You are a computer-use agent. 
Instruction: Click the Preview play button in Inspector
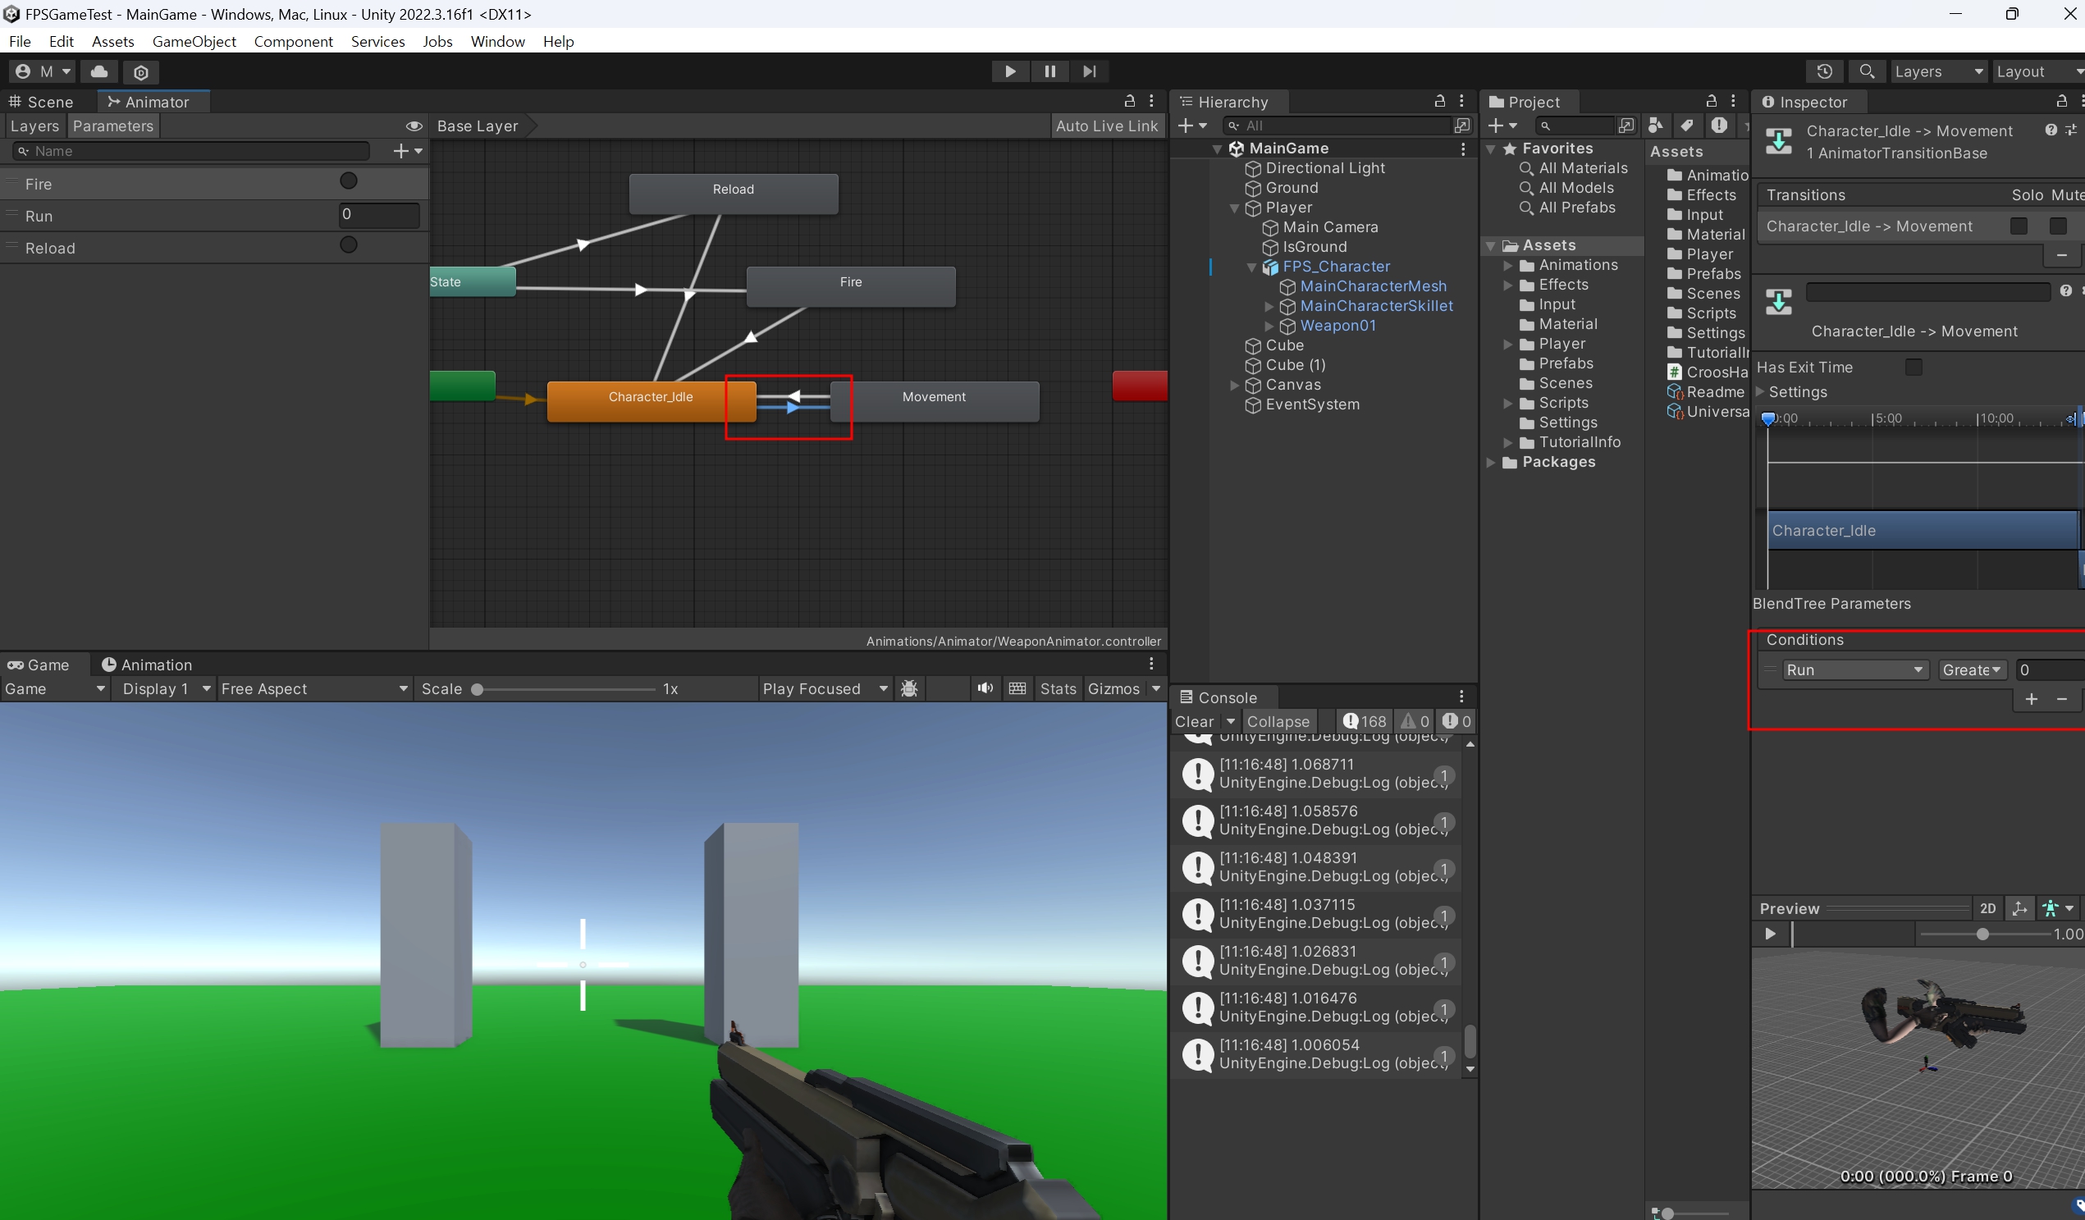(1771, 934)
